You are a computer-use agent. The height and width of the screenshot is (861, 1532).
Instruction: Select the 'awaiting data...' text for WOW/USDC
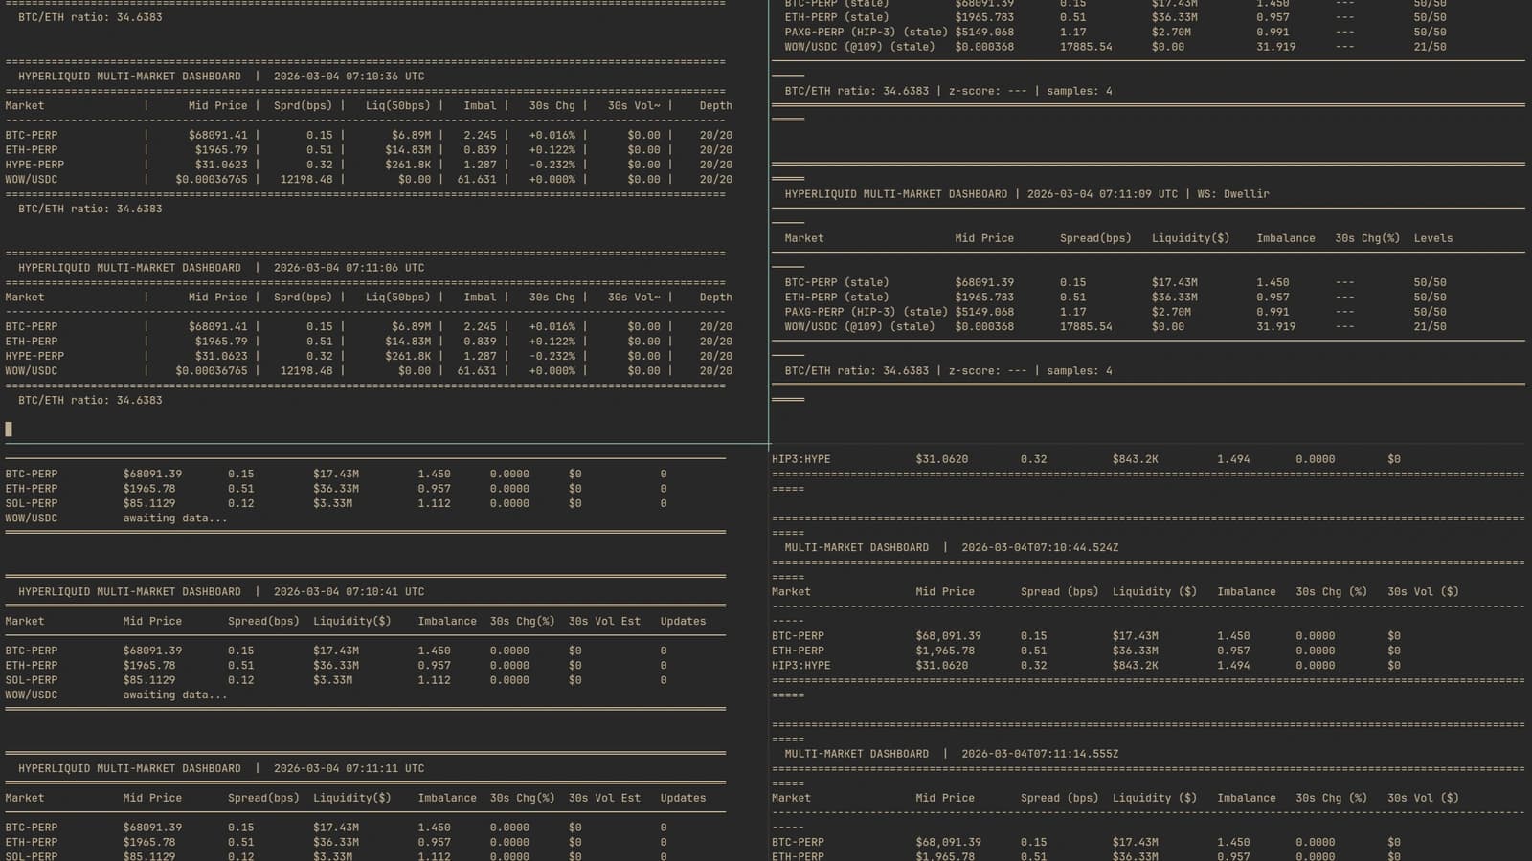(174, 518)
